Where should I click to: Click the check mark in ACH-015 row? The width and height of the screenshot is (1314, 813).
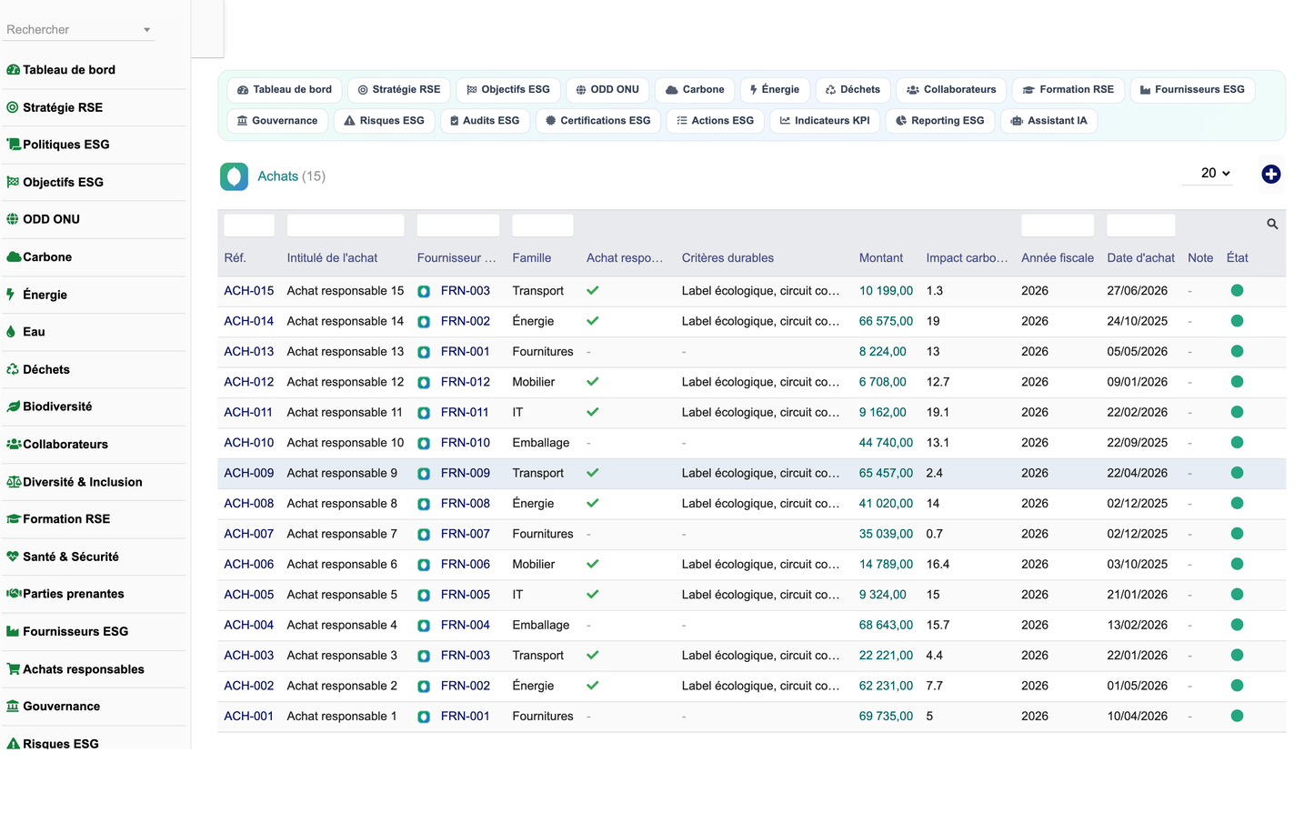tap(593, 291)
